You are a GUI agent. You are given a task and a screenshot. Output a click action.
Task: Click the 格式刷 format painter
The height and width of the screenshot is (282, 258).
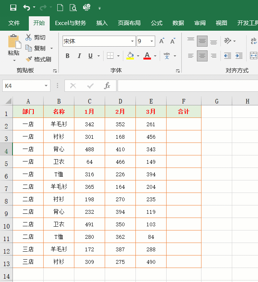38,59
